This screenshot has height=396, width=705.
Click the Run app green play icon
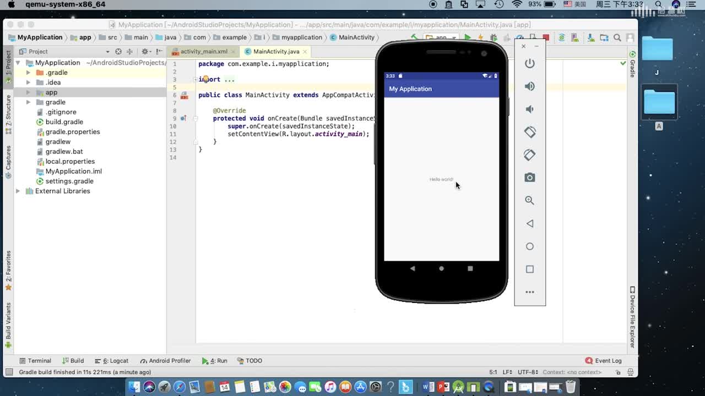(x=468, y=37)
